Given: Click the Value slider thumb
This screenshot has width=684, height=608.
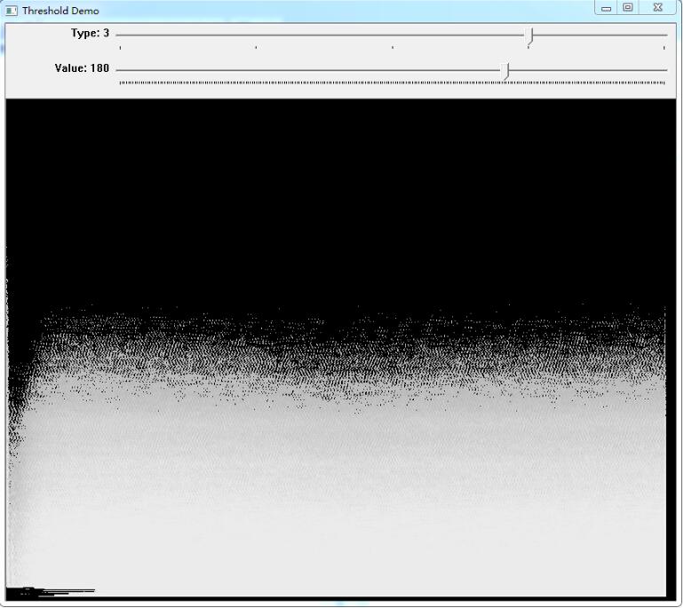Looking at the screenshot, I should tap(505, 72).
